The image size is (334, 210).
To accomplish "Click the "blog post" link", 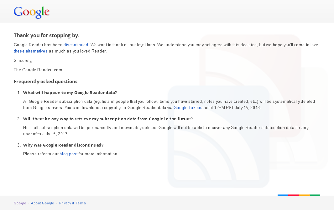I will [69, 154].
